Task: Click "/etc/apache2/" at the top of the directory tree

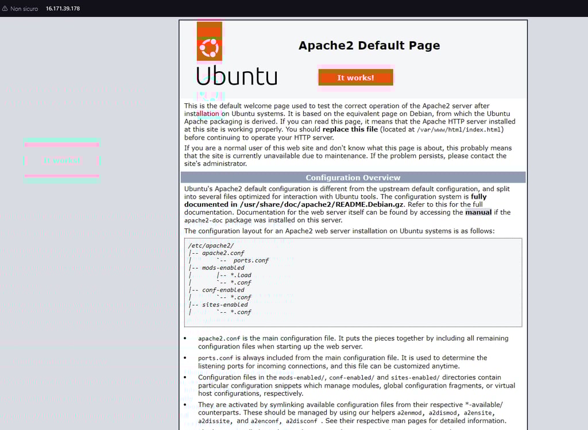Action: [211, 246]
